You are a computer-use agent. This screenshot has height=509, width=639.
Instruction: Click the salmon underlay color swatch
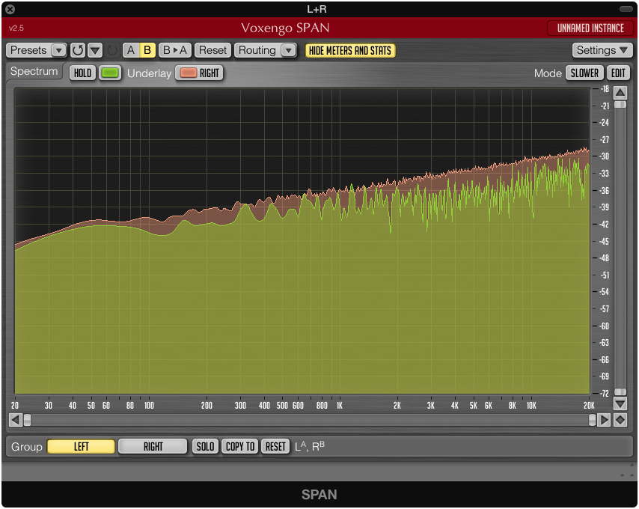tap(189, 73)
